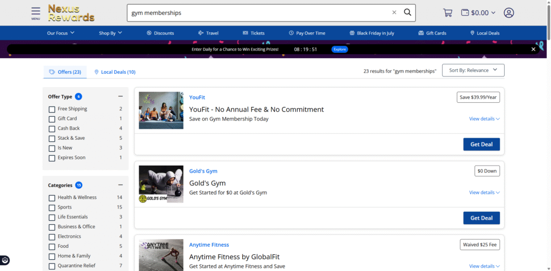Screen dimensions: 551x271
Task: Select the Expires Soon filter
Action: [52, 158]
